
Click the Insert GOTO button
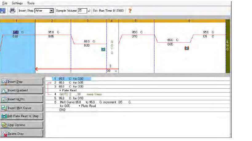[22, 99]
